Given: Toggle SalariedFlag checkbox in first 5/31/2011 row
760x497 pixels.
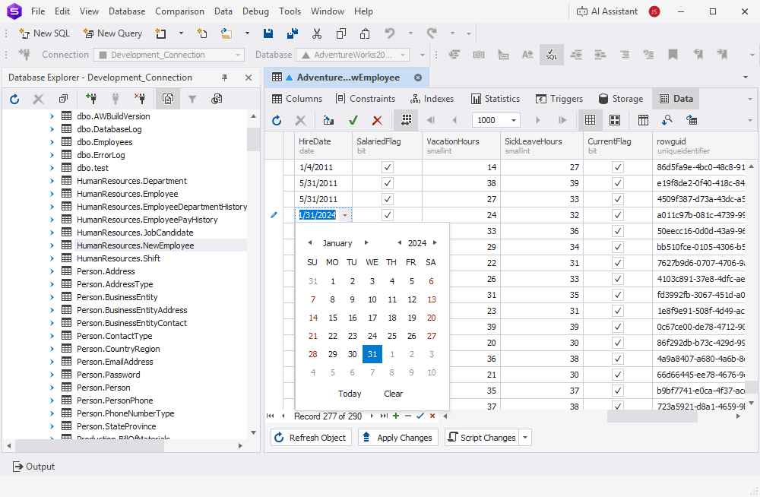Looking at the screenshot, I should [x=388, y=183].
